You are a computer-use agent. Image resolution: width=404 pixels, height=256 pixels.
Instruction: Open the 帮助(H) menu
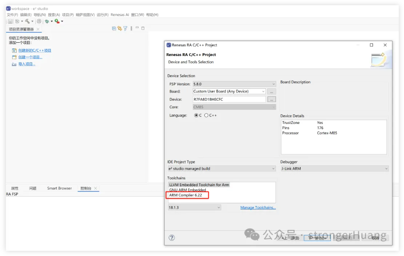tap(152, 15)
